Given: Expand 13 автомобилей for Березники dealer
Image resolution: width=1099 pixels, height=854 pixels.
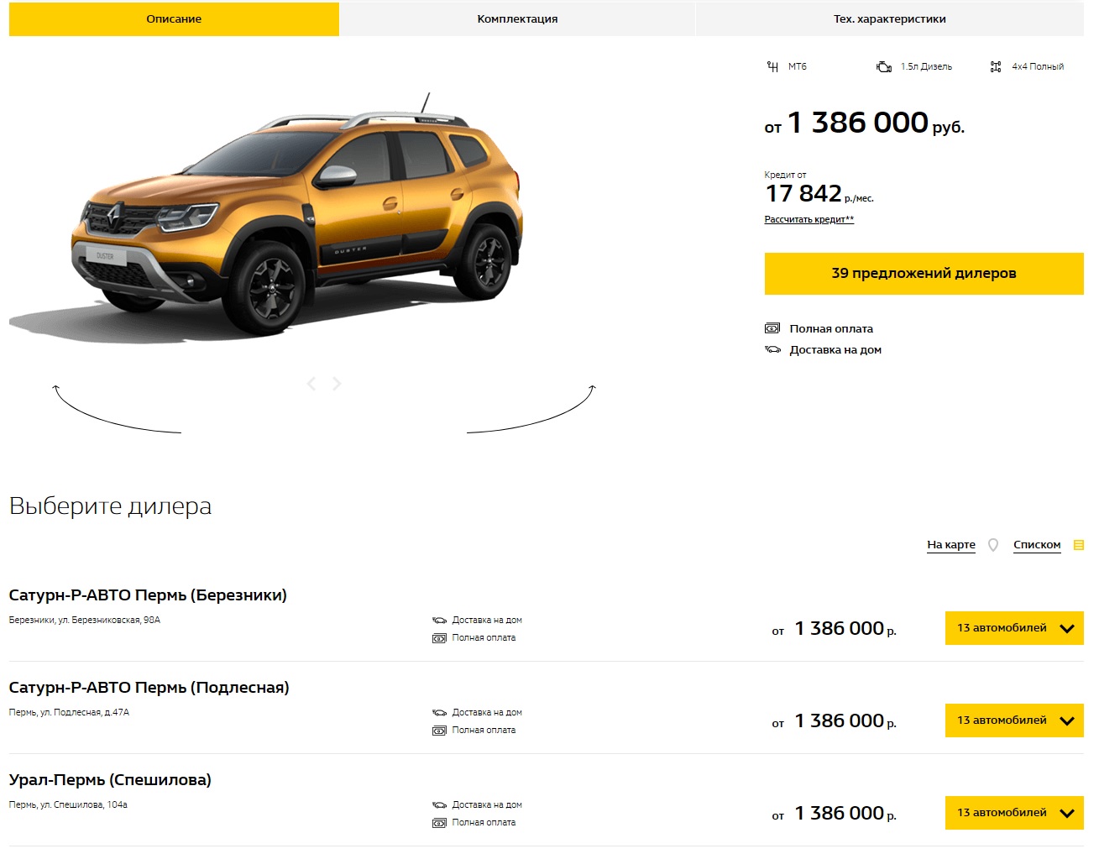Looking at the screenshot, I should [x=1014, y=628].
